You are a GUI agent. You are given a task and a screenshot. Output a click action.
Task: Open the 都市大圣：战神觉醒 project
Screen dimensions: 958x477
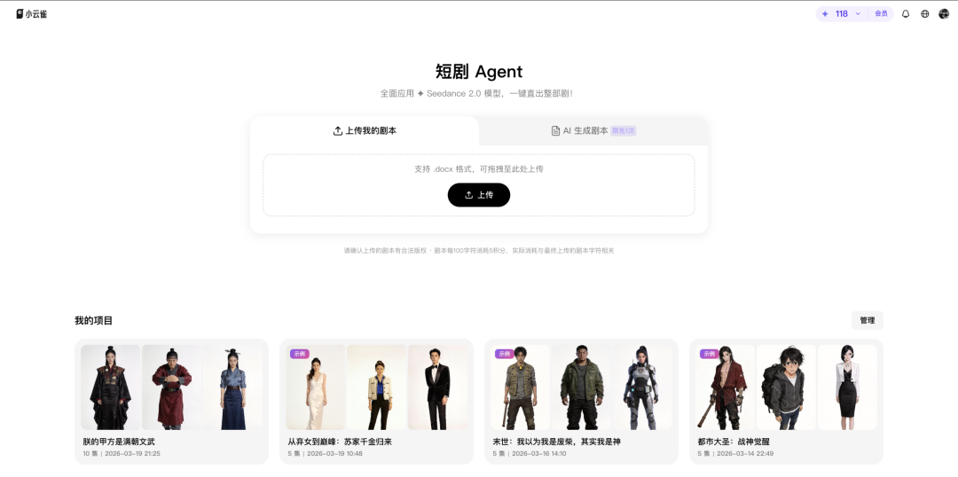pos(786,402)
